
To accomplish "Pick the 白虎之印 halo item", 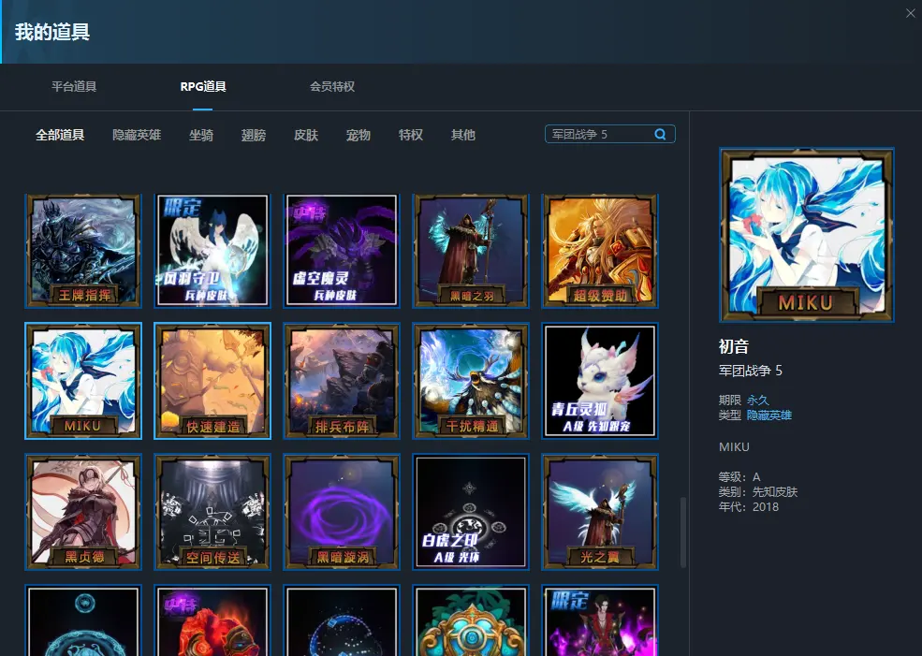I will point(471,512).
